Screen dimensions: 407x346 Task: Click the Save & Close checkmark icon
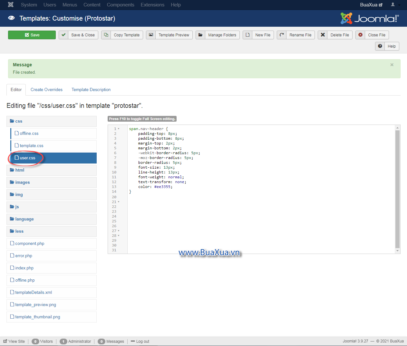(63, 35)
